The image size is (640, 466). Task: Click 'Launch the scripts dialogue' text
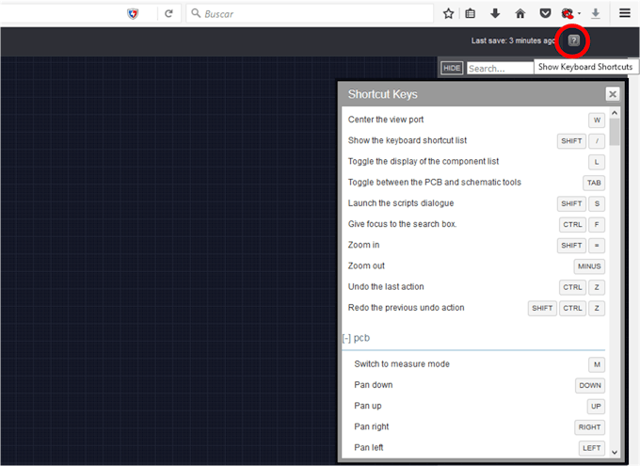pyautogui.click(x=401, y=203)
